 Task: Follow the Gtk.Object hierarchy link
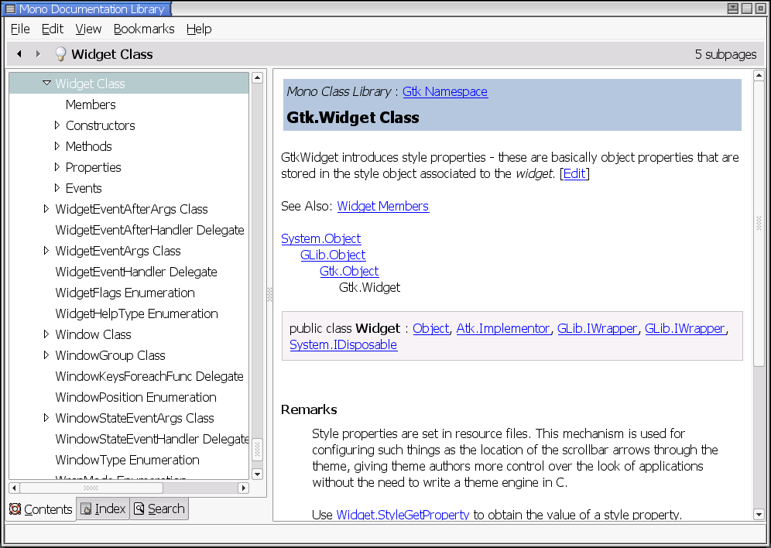349,271
